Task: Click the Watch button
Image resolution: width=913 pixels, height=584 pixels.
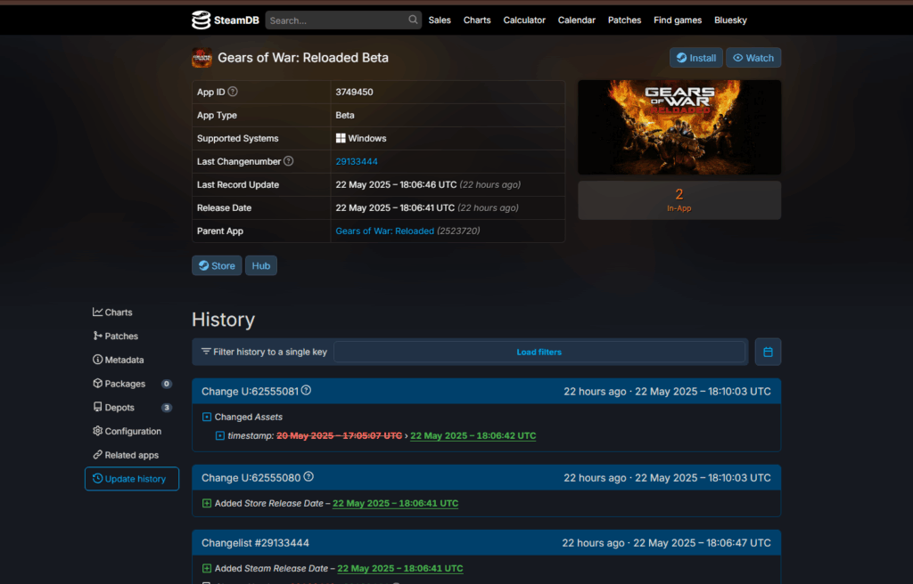Action: tap(753, 58)
